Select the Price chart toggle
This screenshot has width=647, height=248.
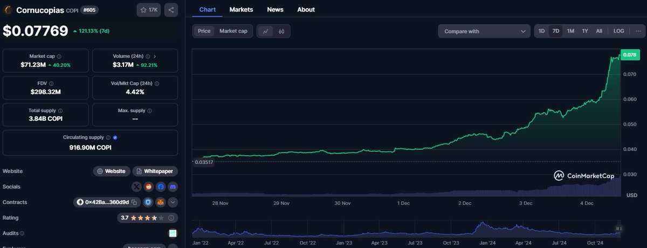(x=204, y=31)
